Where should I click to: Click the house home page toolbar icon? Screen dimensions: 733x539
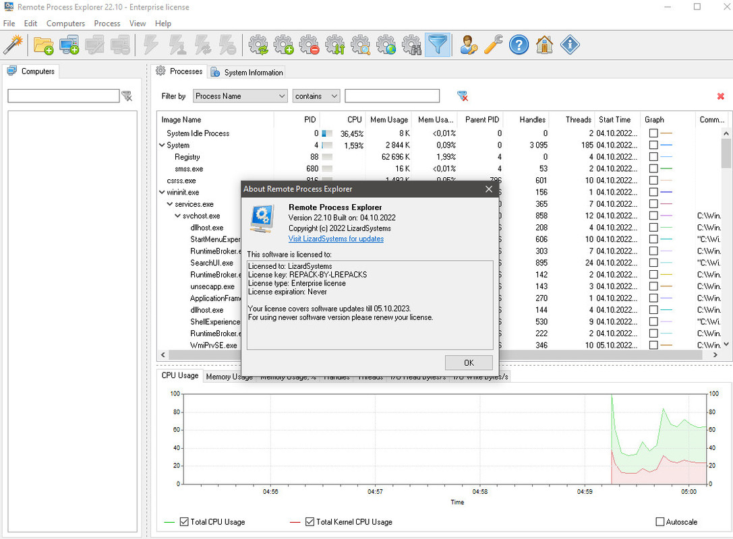545,45
